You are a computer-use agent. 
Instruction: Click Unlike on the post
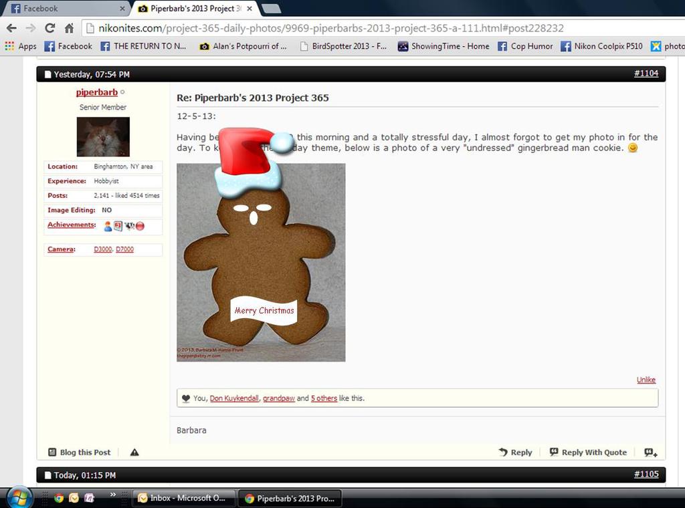pyautogui.click(x=646, y=380)
